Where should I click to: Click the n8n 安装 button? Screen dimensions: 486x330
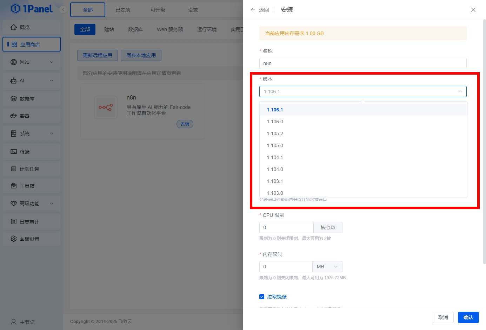click(185, 124)
